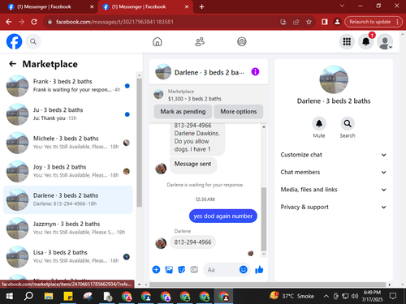Viewport: 406px width, 304px height.
Task: Open the Groups icon in top navigation
Action: click(242, 41)
